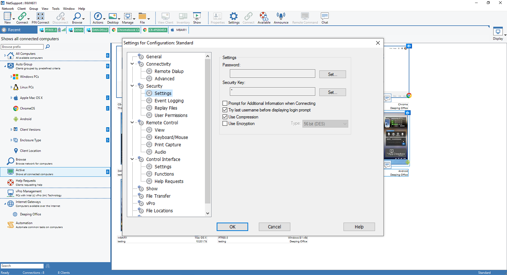
Task: Expand the Windows PCs group
Action: pos(11,77)
